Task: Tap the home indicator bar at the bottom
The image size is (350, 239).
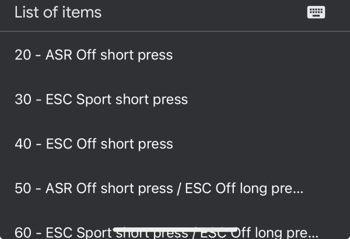Action: tap(175, 229)
